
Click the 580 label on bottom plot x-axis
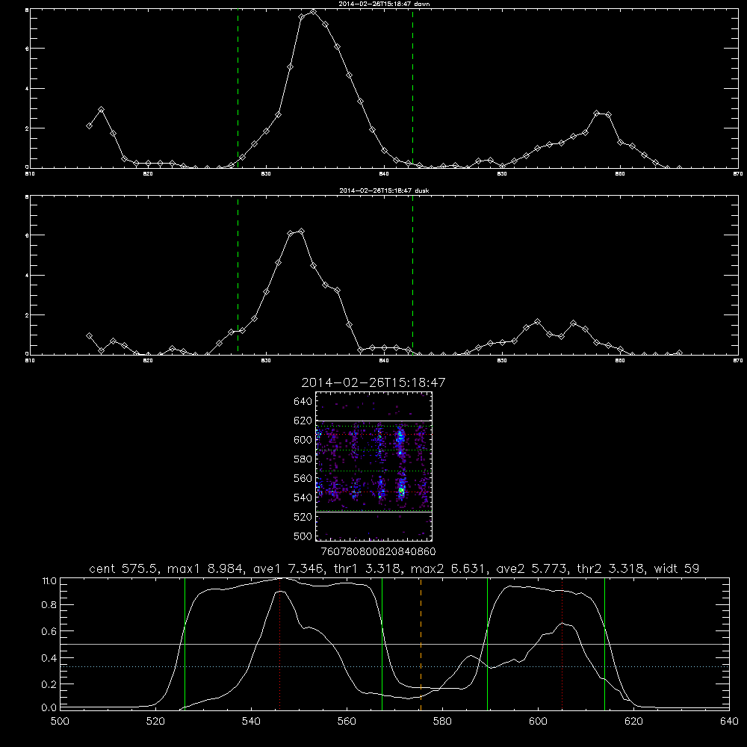point(442,722)
